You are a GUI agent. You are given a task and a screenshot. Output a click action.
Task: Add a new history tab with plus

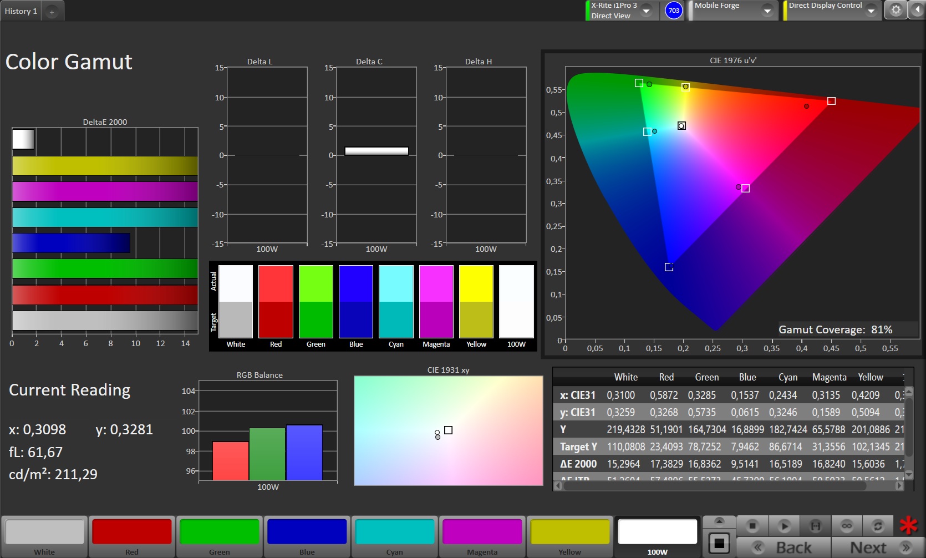point(52,12)
